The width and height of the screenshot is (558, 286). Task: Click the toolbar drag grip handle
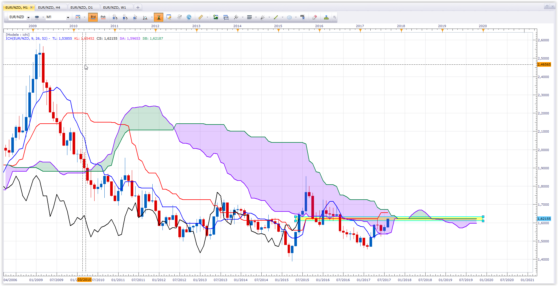pos(6,17)
